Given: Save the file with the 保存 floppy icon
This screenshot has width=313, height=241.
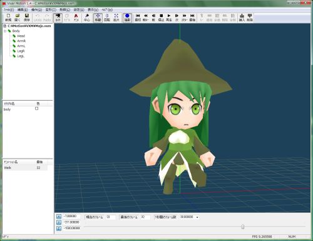Looking at the screenshot, I should click(x=27, y=18).
